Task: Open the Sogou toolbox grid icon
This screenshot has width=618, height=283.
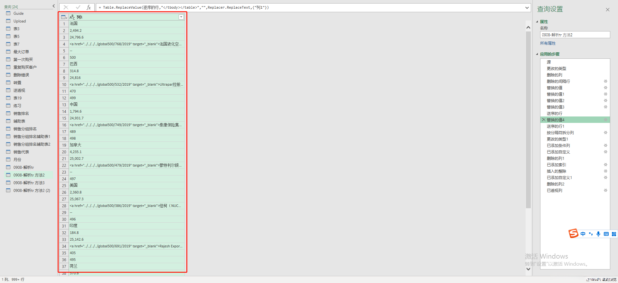Action: coord(614,234)
